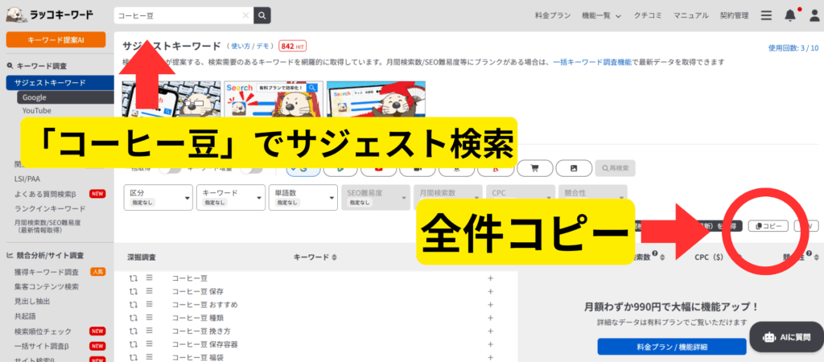Open 共起語 in the sidebar
The image size is (824, 362).
pos(25,316)
